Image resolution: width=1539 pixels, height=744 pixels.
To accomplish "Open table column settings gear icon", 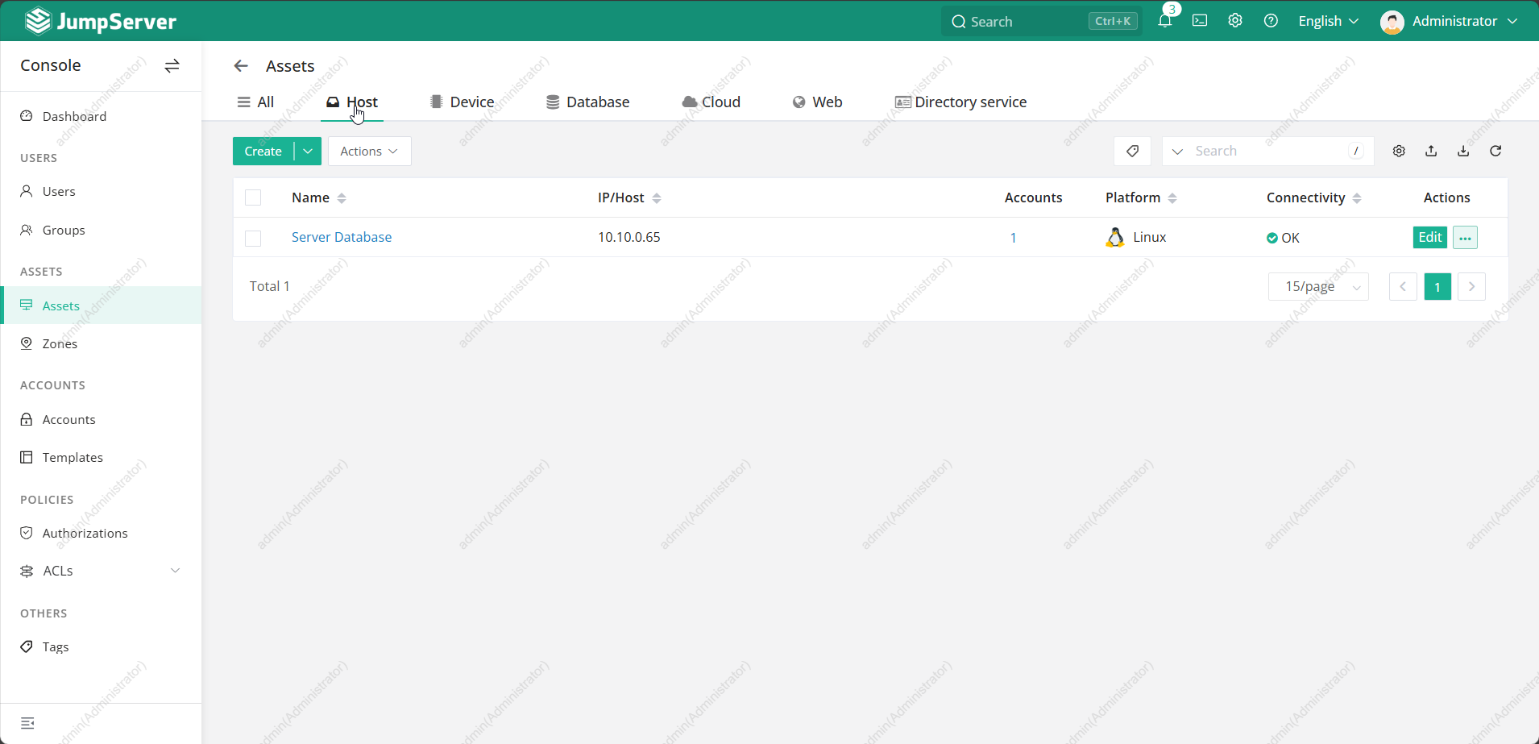I will (1399, 151).
